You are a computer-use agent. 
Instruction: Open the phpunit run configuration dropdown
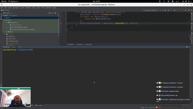pos(151,10)
